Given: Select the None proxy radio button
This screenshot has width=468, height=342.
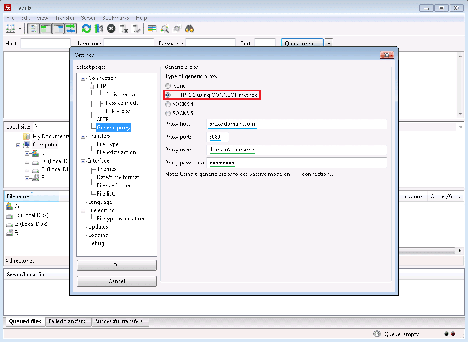Looking at the screenshot, I should coord(168,86).
